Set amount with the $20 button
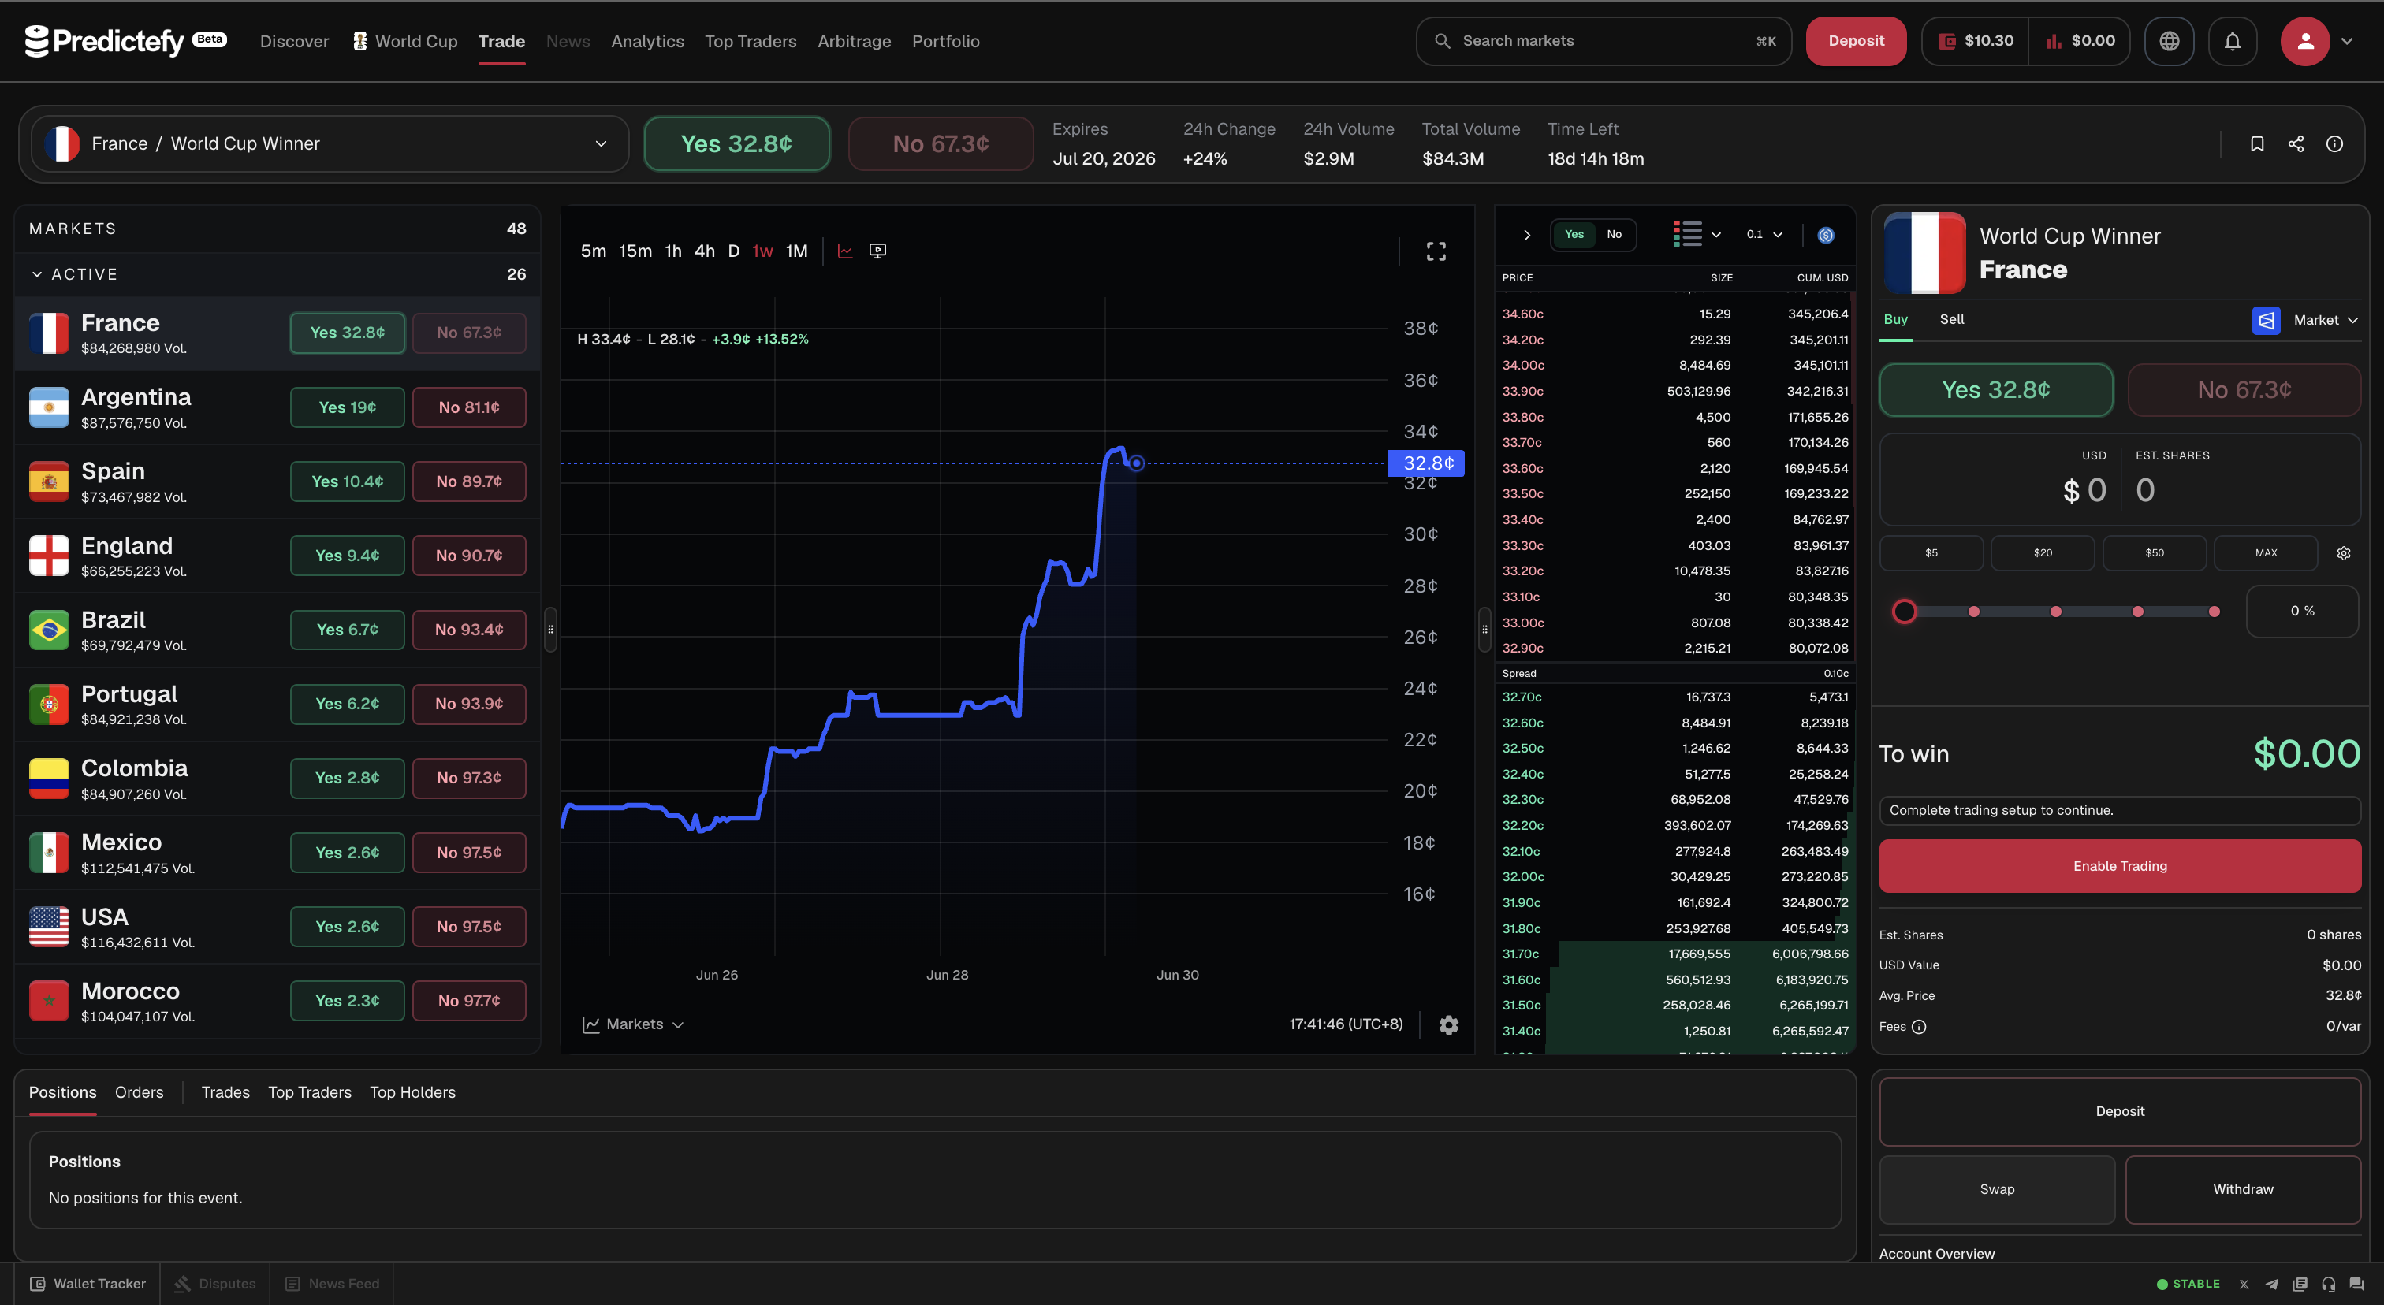Screen dimensions: 2384x1305 [x=2043, y=553]
